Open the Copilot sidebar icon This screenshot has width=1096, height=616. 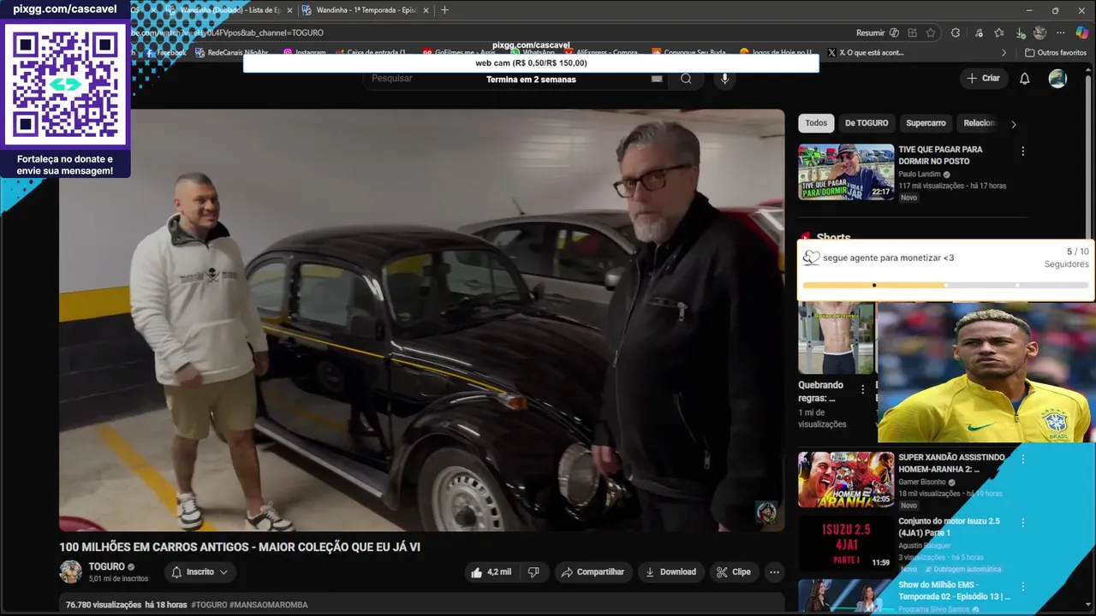coord(1081,33)
